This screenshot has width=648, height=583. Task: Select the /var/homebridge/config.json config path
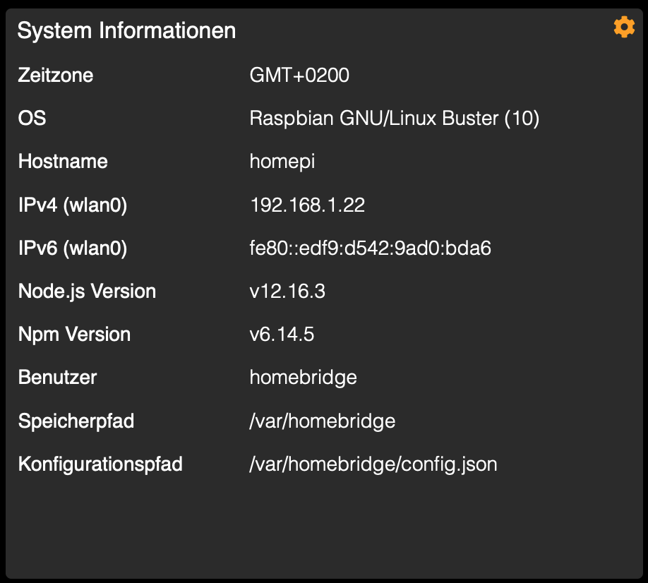(373, 464)
